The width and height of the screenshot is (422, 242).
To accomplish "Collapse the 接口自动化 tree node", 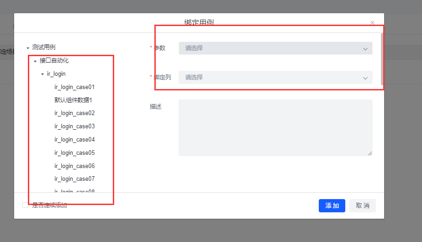I will click(x=35, y=61).
